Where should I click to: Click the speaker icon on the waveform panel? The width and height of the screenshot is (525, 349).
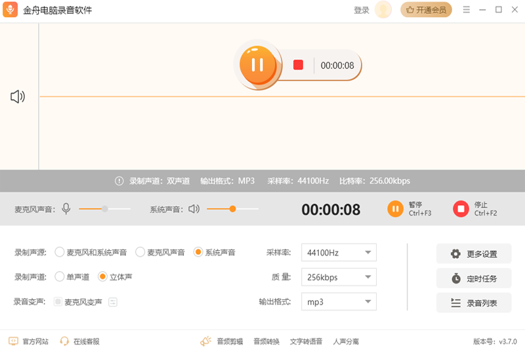tap(18, 97)
